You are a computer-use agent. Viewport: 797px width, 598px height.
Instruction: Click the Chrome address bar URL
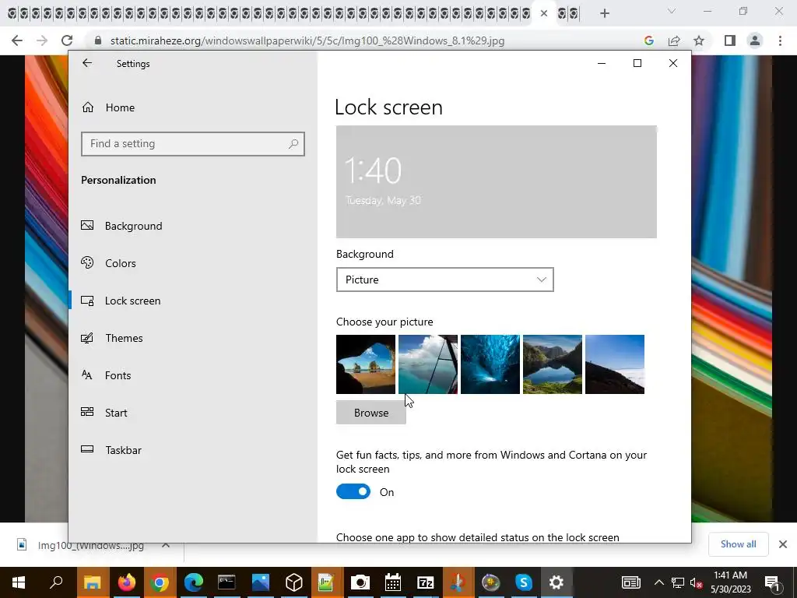pyautogui.click(x=307, y=40)
